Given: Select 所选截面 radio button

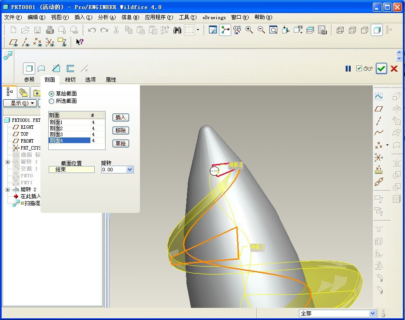Looking at the screenshot, I should tap(51, 101).
